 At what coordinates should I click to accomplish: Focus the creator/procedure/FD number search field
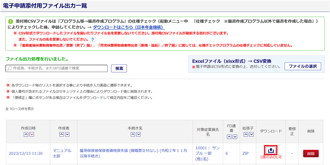click(x=57, y=68)
